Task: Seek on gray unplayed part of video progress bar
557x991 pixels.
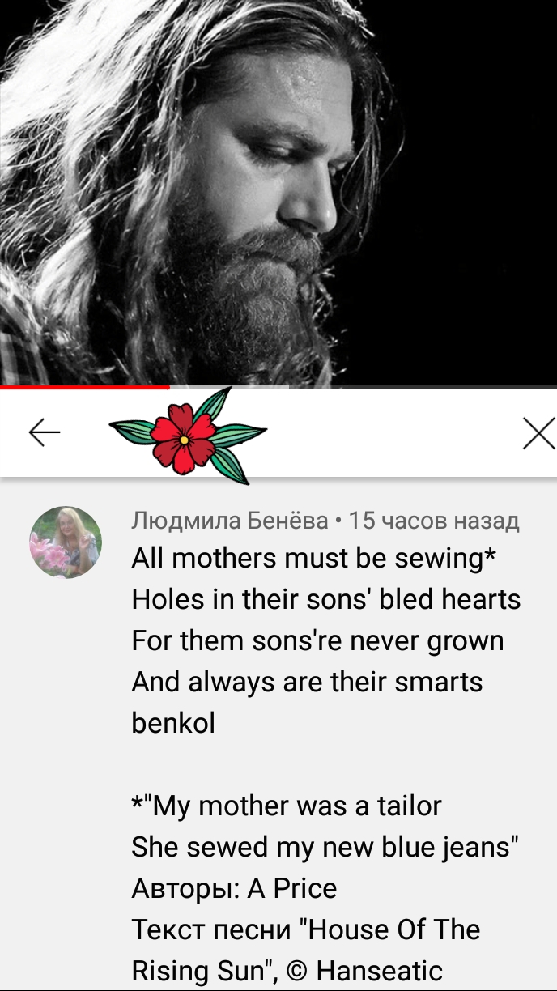Action: coord(363,388)
